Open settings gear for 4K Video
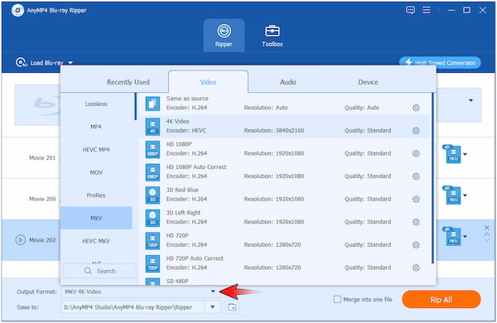 pos(416,131)
